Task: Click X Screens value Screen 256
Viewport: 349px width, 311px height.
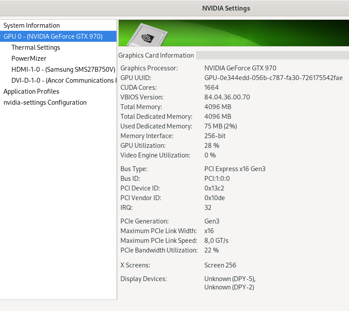Action: click(x=220, y=265)
